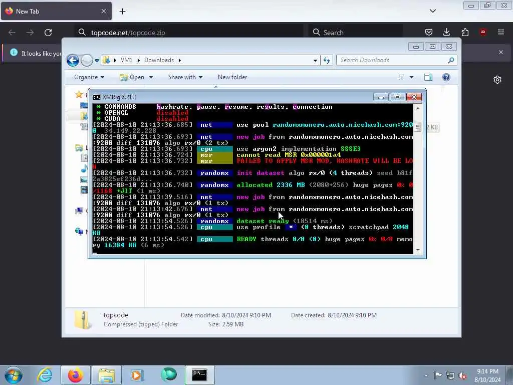Change your view icon in Explorer

[400, 77]
